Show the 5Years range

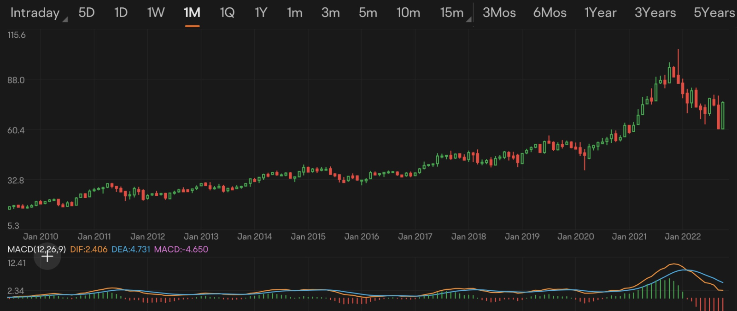(714, 13)
